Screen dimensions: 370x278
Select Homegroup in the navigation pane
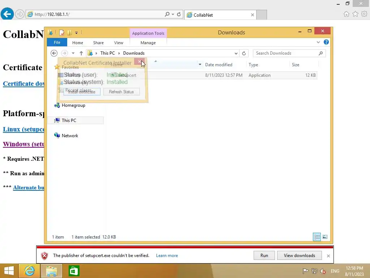[73, 105]
